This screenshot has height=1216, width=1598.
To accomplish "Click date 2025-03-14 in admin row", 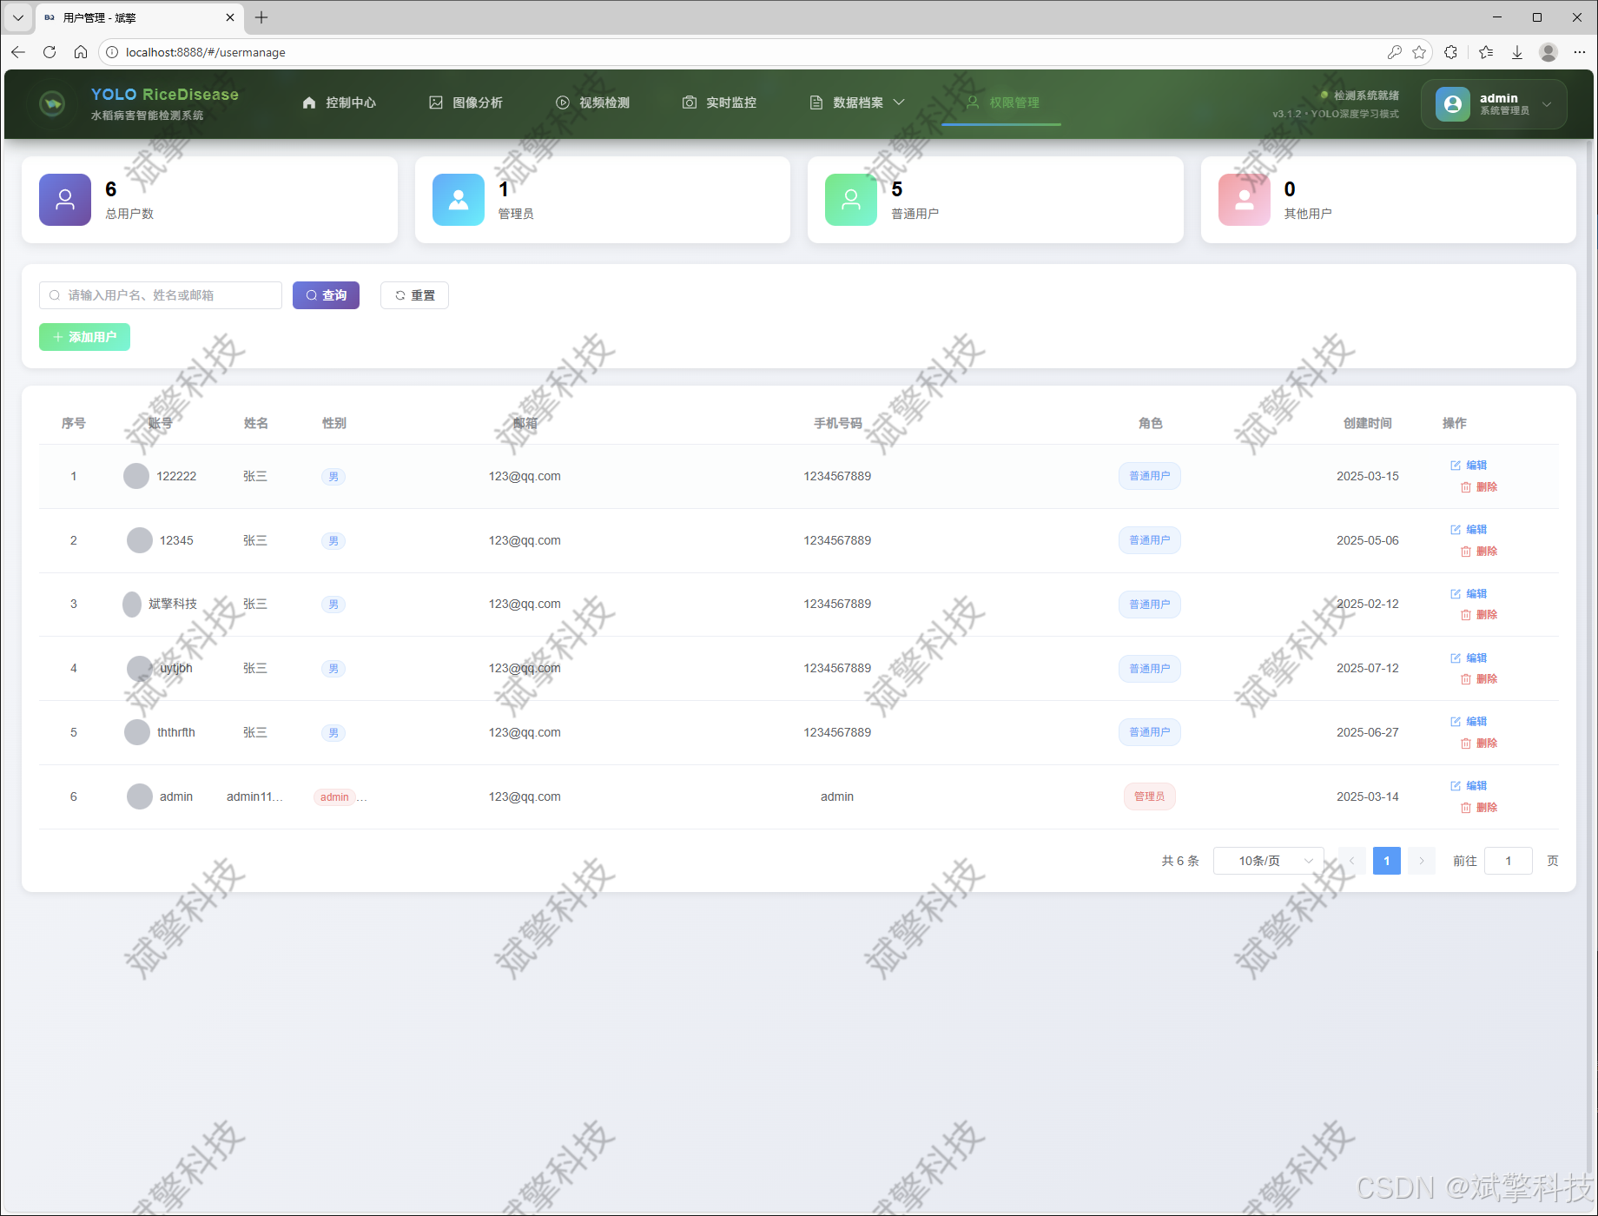I will pyautogui.click(x=1367, y=796).
